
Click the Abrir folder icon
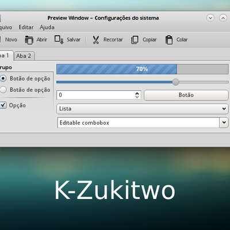point(29,40)
